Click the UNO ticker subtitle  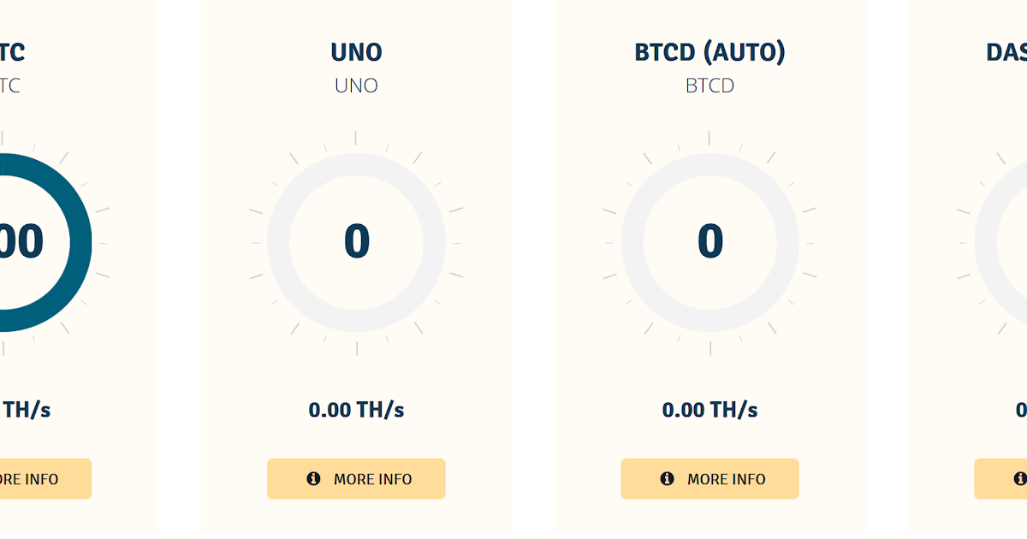(x=356, y=86)
